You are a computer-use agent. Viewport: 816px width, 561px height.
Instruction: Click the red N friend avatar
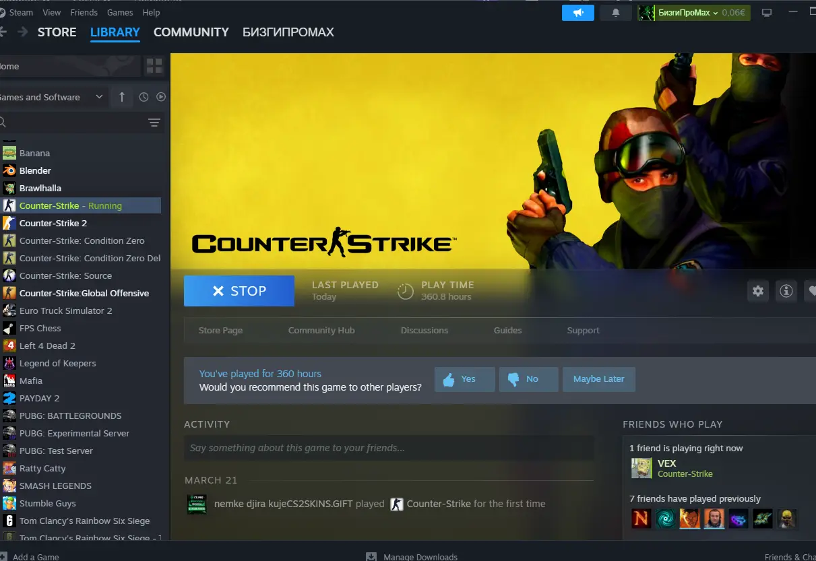(x=641, y=518)
